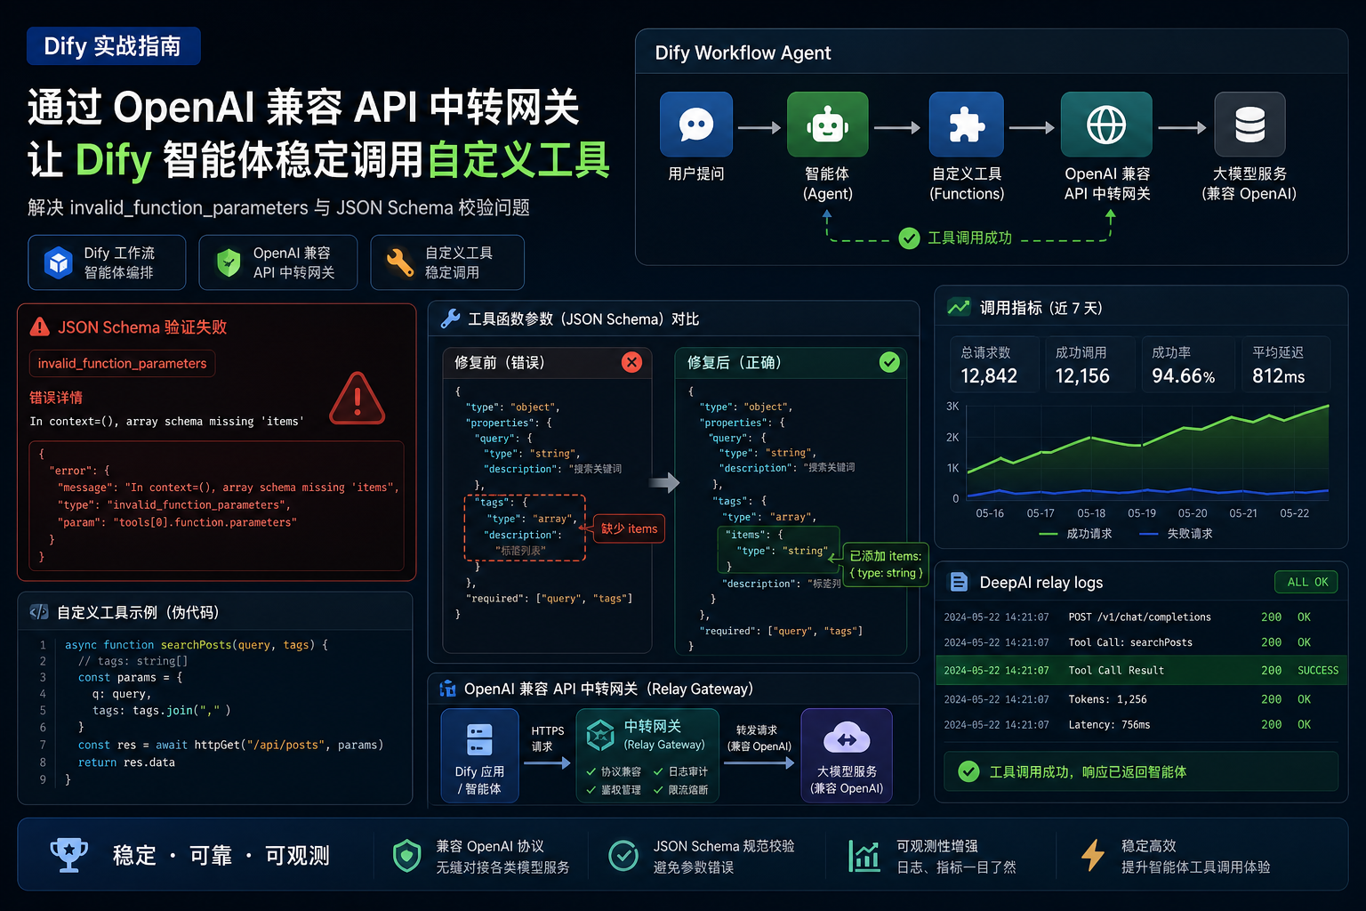This screenshot has height=911, width=1366.
Task: Click the return res.data code line
Action: (126, 762)
